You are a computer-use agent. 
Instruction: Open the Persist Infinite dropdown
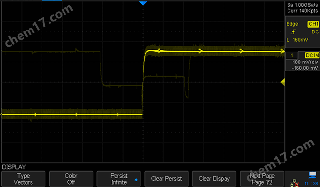119,179
